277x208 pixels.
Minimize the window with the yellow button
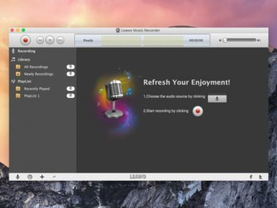pos(18,30)
